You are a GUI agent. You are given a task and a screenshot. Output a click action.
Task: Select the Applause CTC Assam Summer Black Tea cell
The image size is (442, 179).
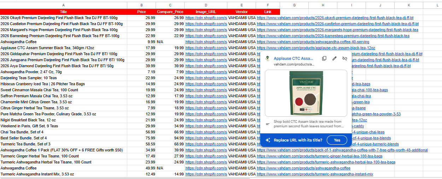tap(63, 48)
